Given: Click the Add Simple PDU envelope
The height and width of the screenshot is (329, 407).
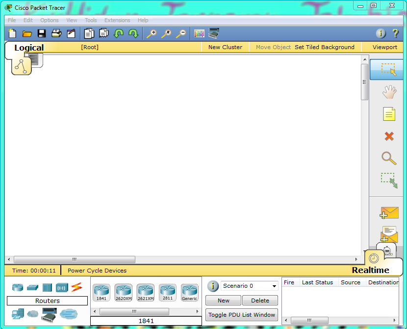Looking at the screenshot, I should [x=389, y=213].
